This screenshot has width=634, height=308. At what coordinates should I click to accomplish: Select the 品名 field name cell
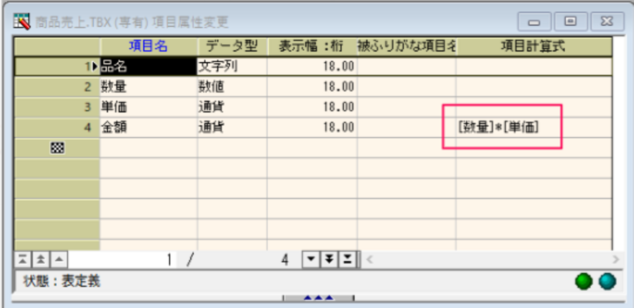(149, 66)
